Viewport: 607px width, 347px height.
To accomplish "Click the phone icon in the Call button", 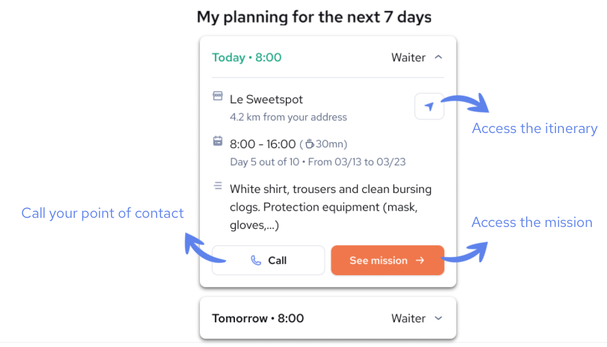I will [x=256, y=260].
